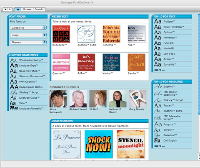Click more in Top 10 For Headlines
The image size is (200, 168).
(x=160, y=146)
